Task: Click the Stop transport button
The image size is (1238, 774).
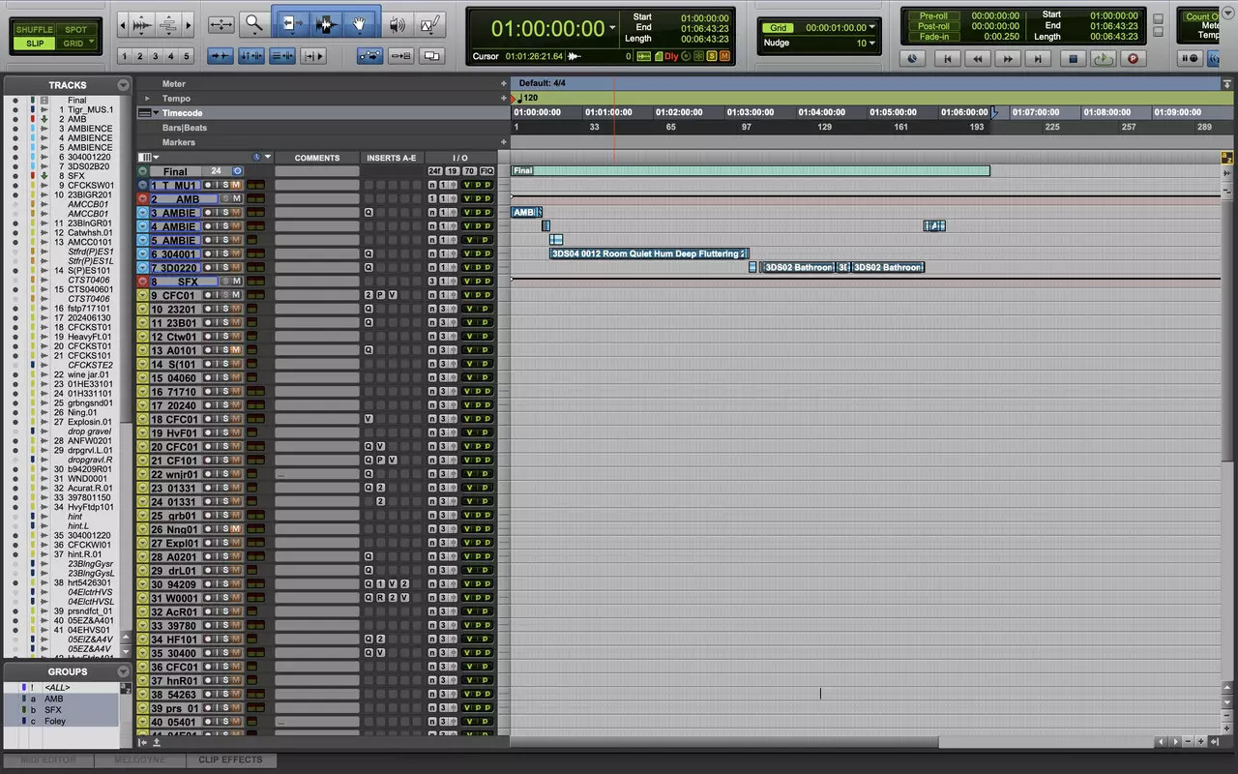Action: 1072,59
